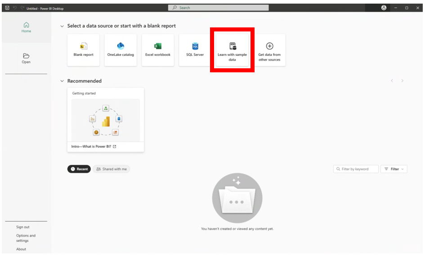
Task: Click the Filter by keyword field
Action: point(356,169)
